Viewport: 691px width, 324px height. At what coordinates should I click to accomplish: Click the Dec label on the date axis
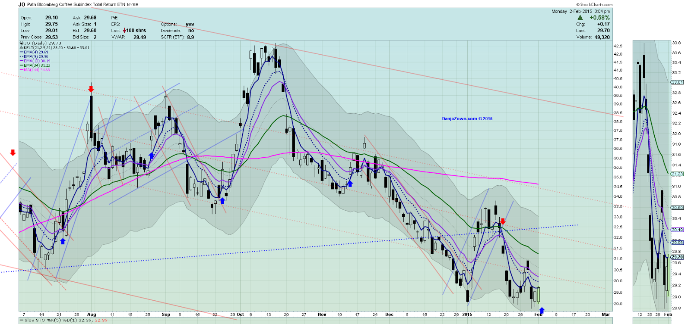pos(389,315)
